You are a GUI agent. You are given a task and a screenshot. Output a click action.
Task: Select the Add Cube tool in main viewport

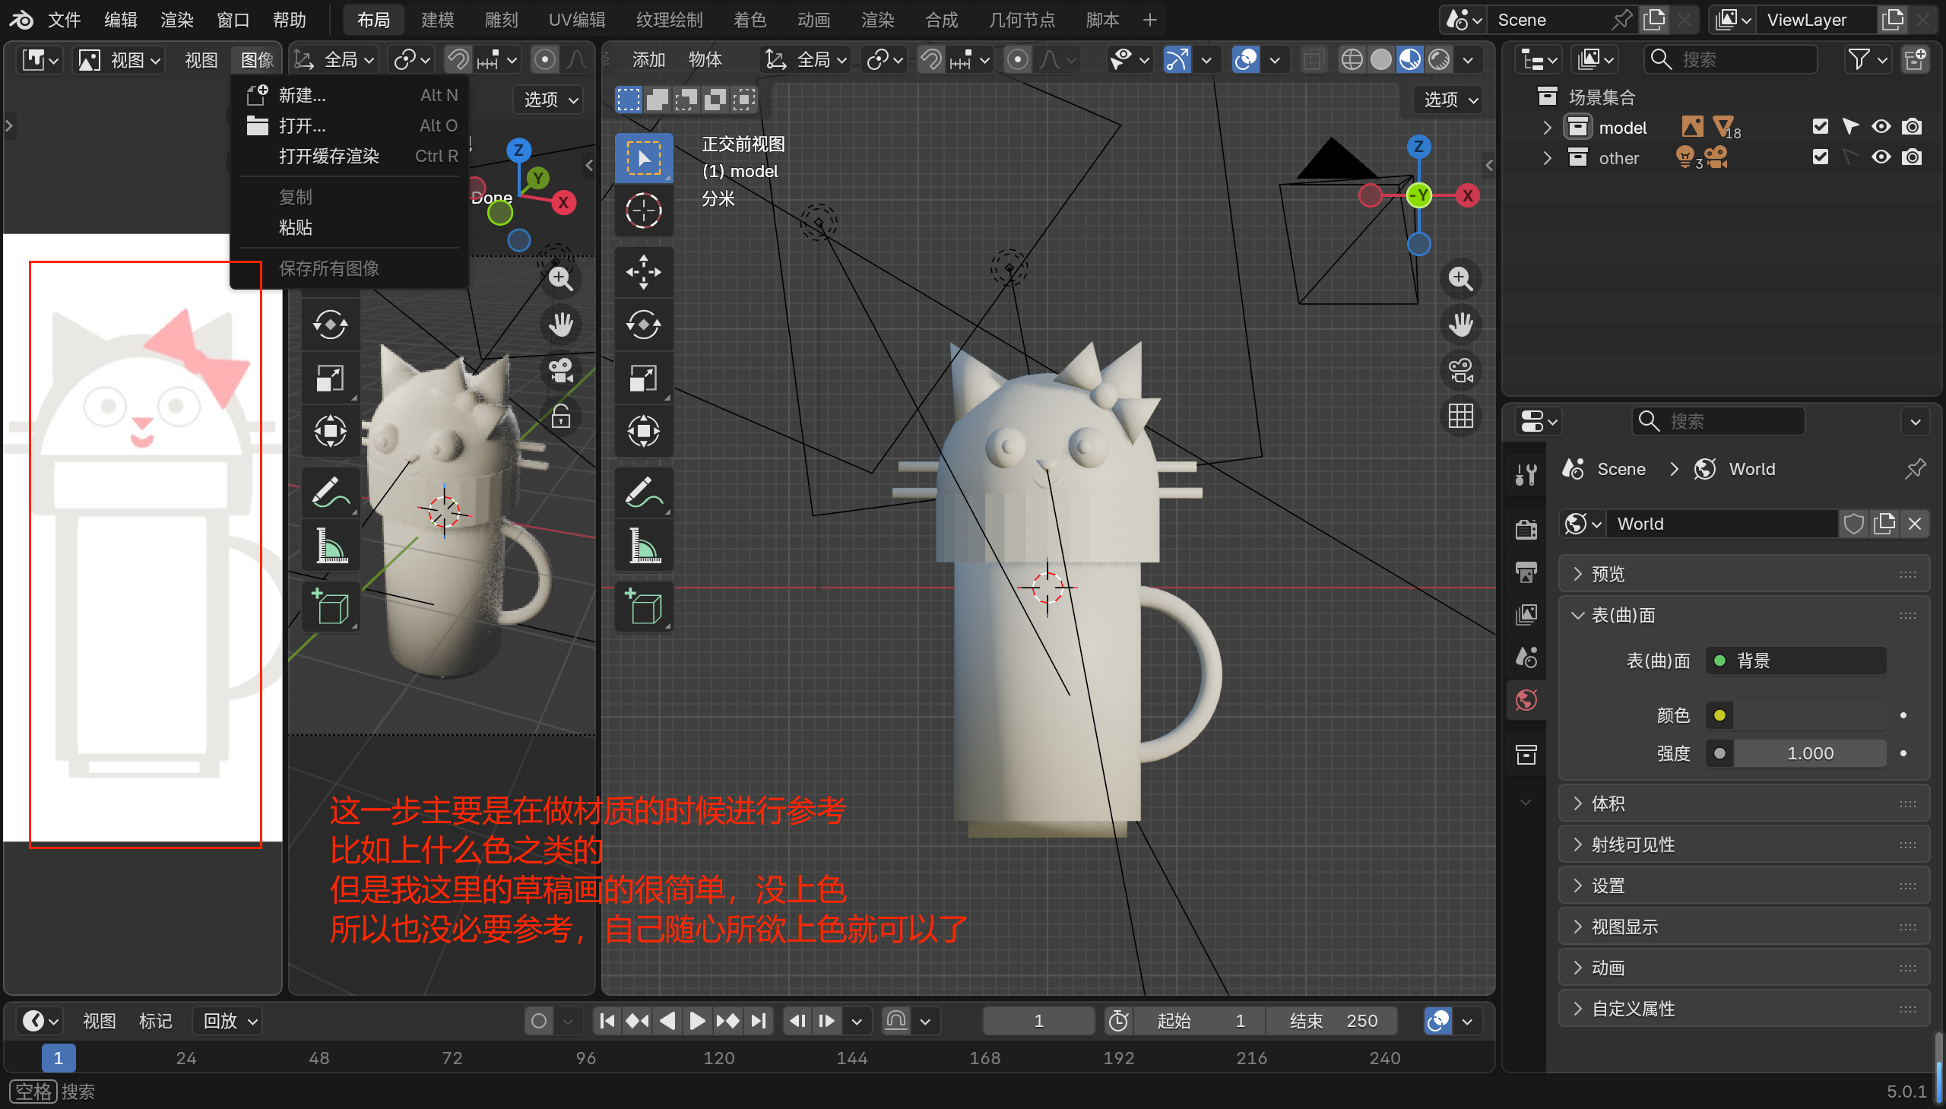(644, 607)
